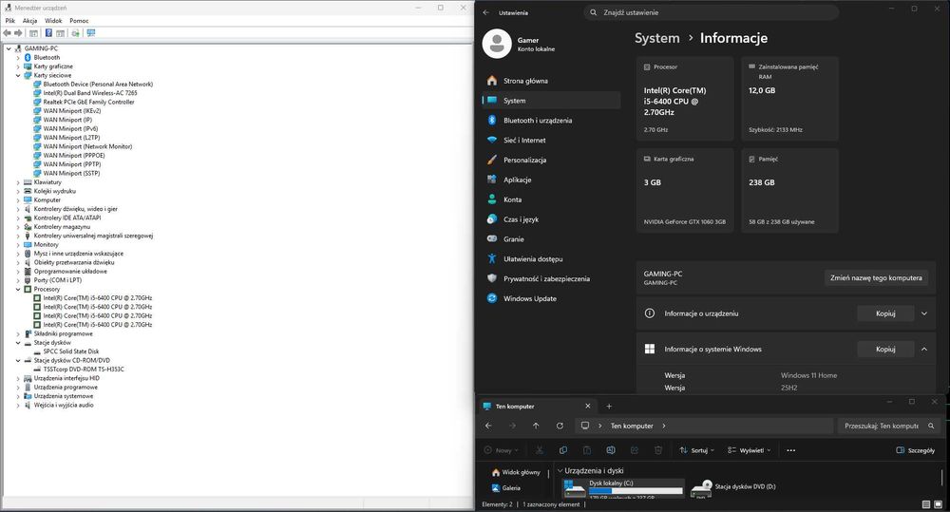Click the copy icon in File Explorer toolbar
The height and width of the screenshot is (512, 950).
click(563, 450)
